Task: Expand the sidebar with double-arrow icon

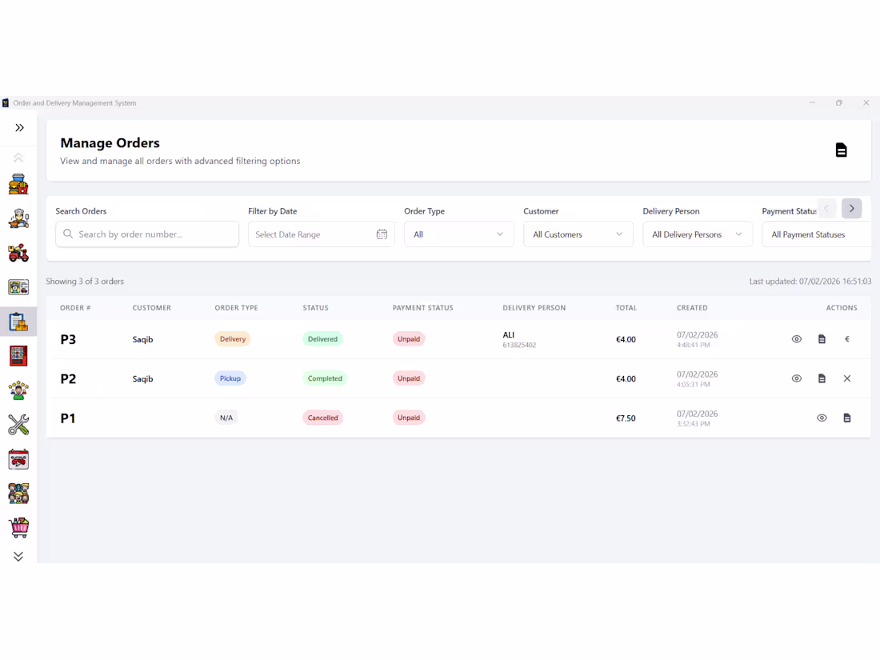Action: (19, 128)
